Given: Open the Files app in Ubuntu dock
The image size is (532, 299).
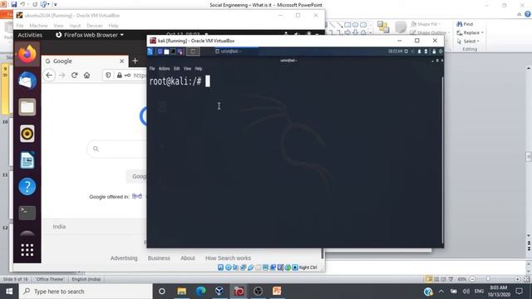Looking at the screenshot, I should pyautogui.click(x=27, y=107).
